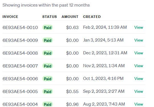
Task: Open View link for invoice 6E93AE54-0006
Action: pyautogui.click(x=139, y=79)
